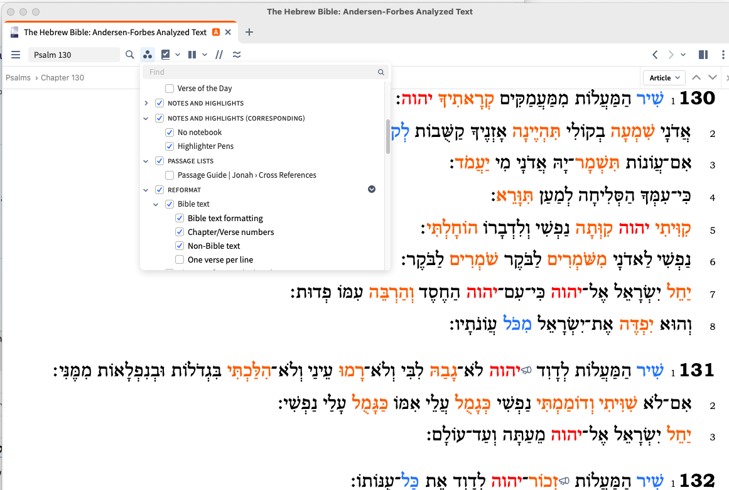Click the chapter number 131 heading

697,371
